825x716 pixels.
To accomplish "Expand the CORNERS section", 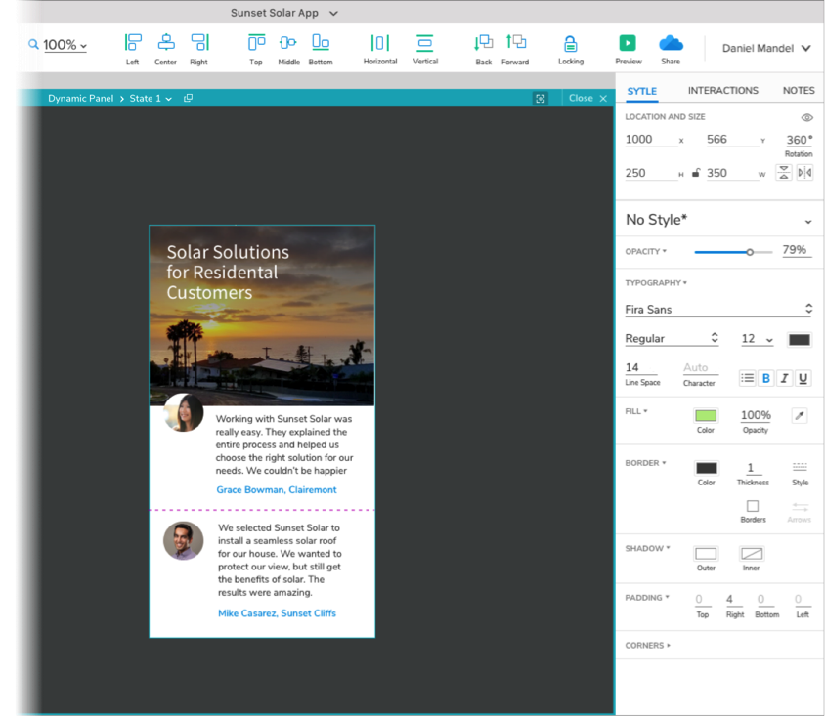I will coord(648,645).
